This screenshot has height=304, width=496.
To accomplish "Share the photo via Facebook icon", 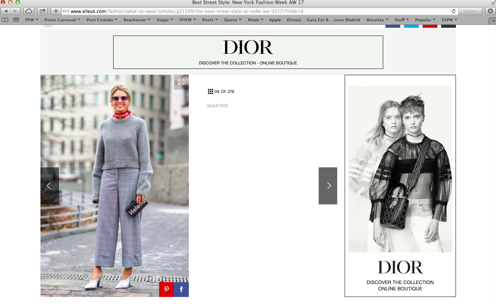I will point(181,290).
